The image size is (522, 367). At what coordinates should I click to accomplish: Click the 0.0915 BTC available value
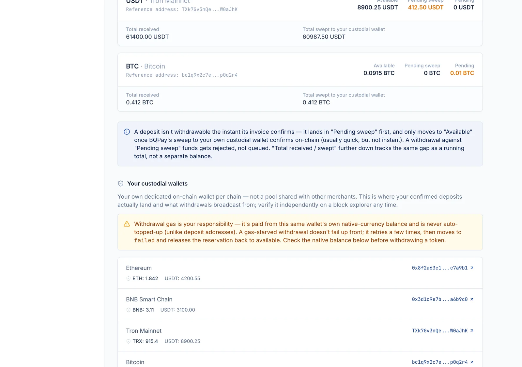(x=379, y=73)
